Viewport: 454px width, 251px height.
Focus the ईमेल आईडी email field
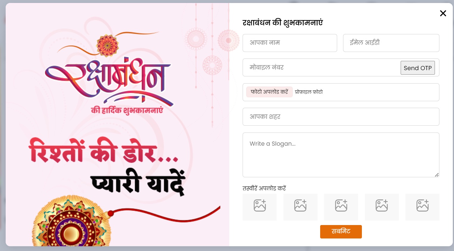(391, 43)
